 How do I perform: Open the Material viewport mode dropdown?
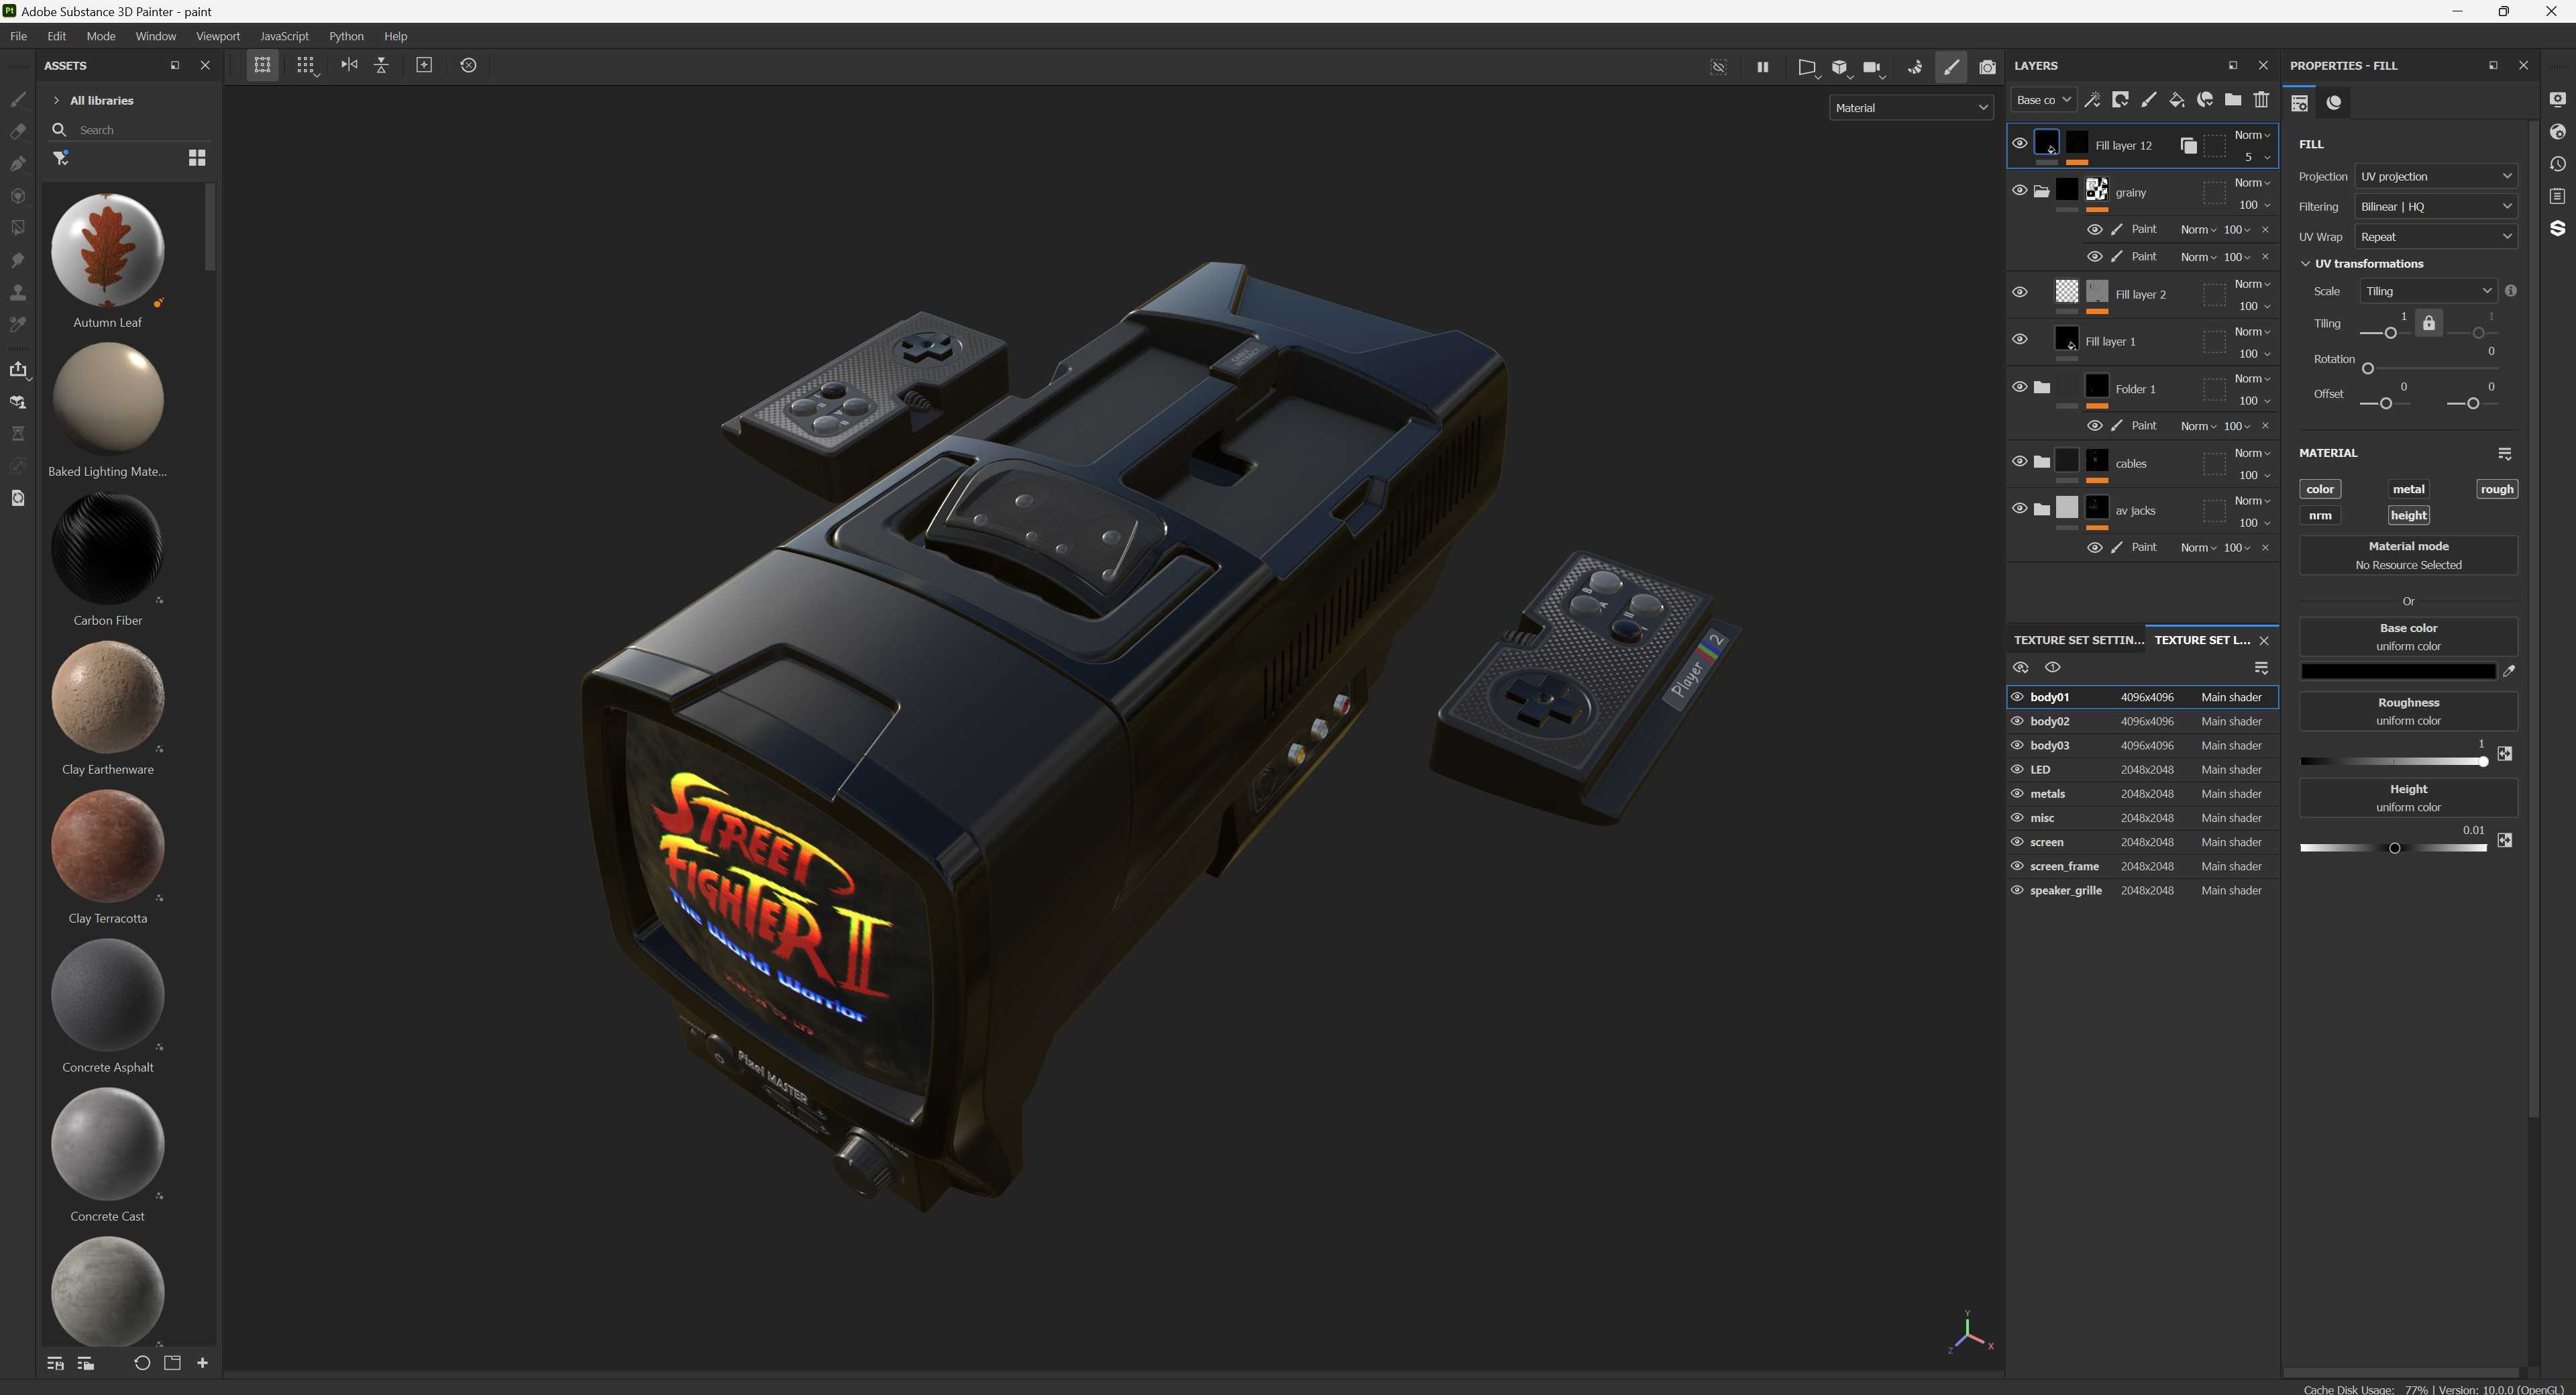pyautogui.click(x=1911, y=108)
